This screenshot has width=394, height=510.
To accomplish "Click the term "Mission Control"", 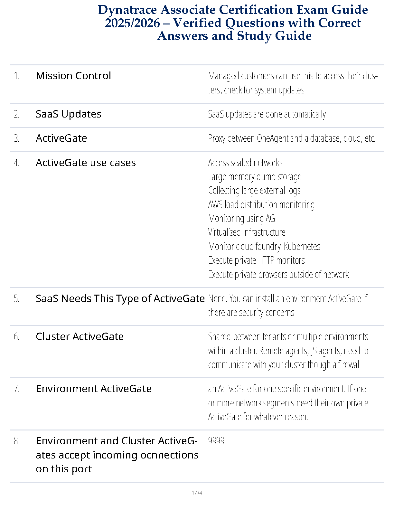I will (73, 76).
